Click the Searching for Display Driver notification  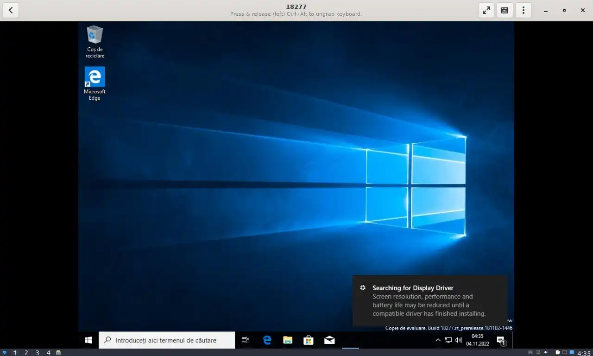[x=430, y=301]
